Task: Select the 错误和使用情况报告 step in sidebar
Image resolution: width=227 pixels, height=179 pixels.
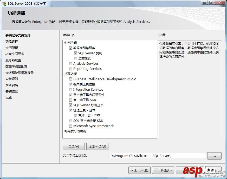Action: [x=20, y=72]
